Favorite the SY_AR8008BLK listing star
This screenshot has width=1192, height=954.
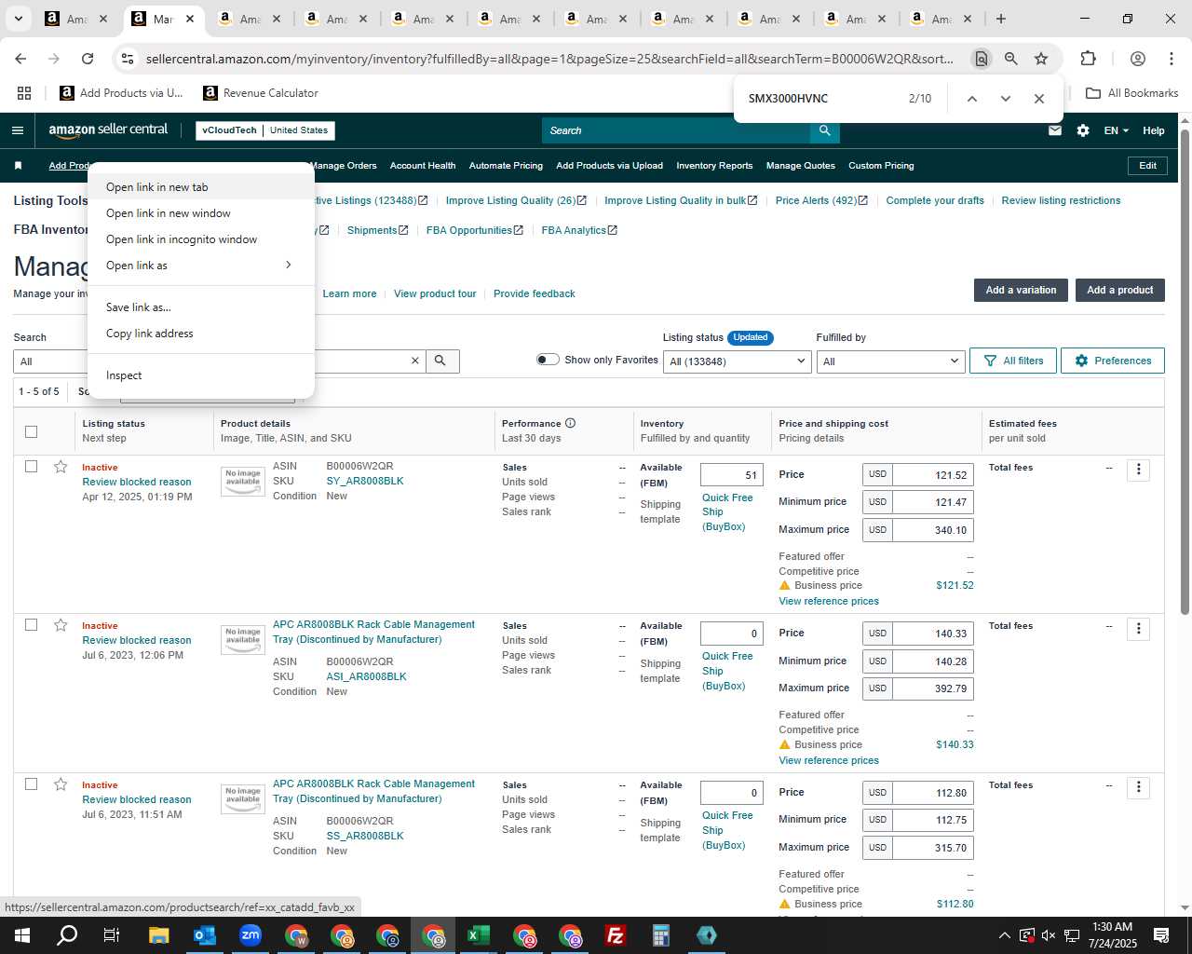(61, 467)
